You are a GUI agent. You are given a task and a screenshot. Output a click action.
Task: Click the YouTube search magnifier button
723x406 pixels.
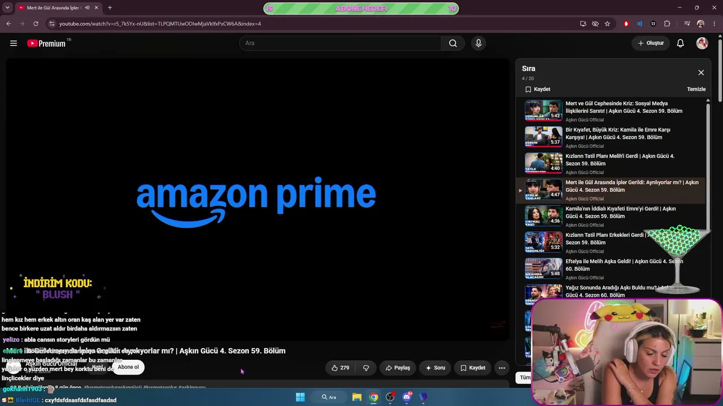[x=453, y=43]
